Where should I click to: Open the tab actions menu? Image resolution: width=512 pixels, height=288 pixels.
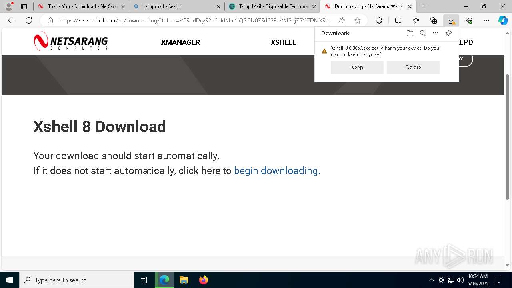pyautogui.click(x=24, y=6)
